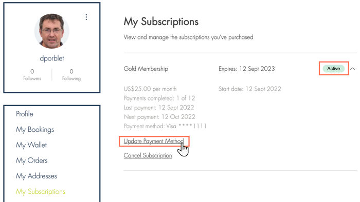360x202 pixels.
Task: Open the My Addresses page
Action: [x=37, y=176]
